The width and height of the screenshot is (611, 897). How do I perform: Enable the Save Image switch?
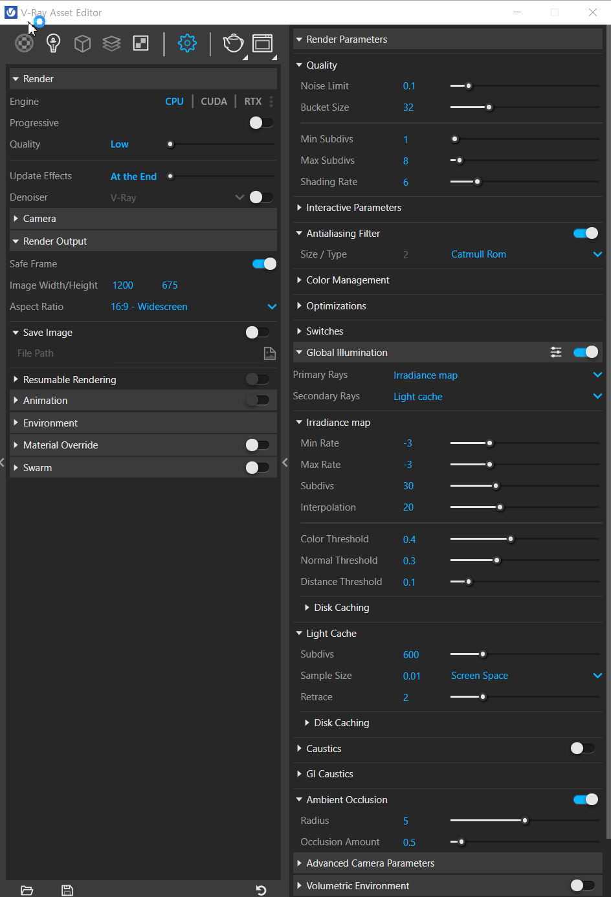258,332
